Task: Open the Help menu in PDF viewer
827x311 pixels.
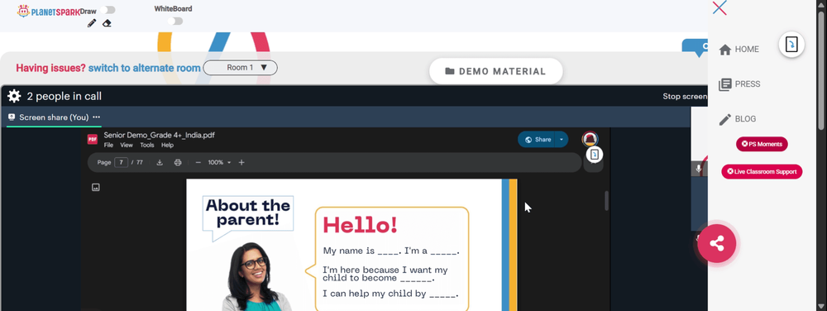Action: [x=167, y=145]
